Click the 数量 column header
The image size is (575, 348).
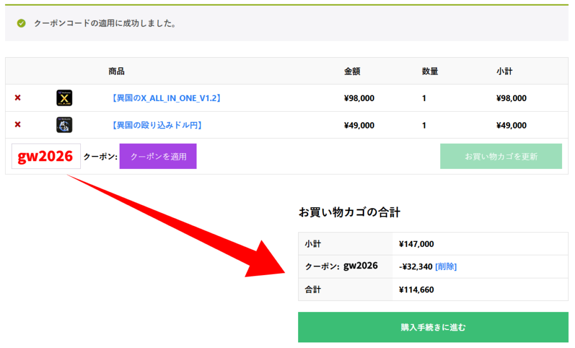click(x=430, y=71)
